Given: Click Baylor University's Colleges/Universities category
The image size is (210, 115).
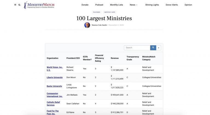Looking at the screenshot, I should tap(151, 86).
